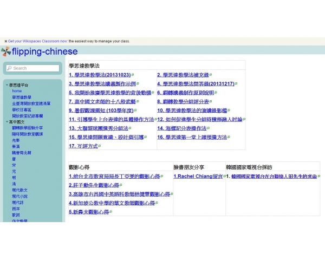Viewport: 325px width, 260px height.
Task: Select 明 in the sidebar
Action: [14, 178]
